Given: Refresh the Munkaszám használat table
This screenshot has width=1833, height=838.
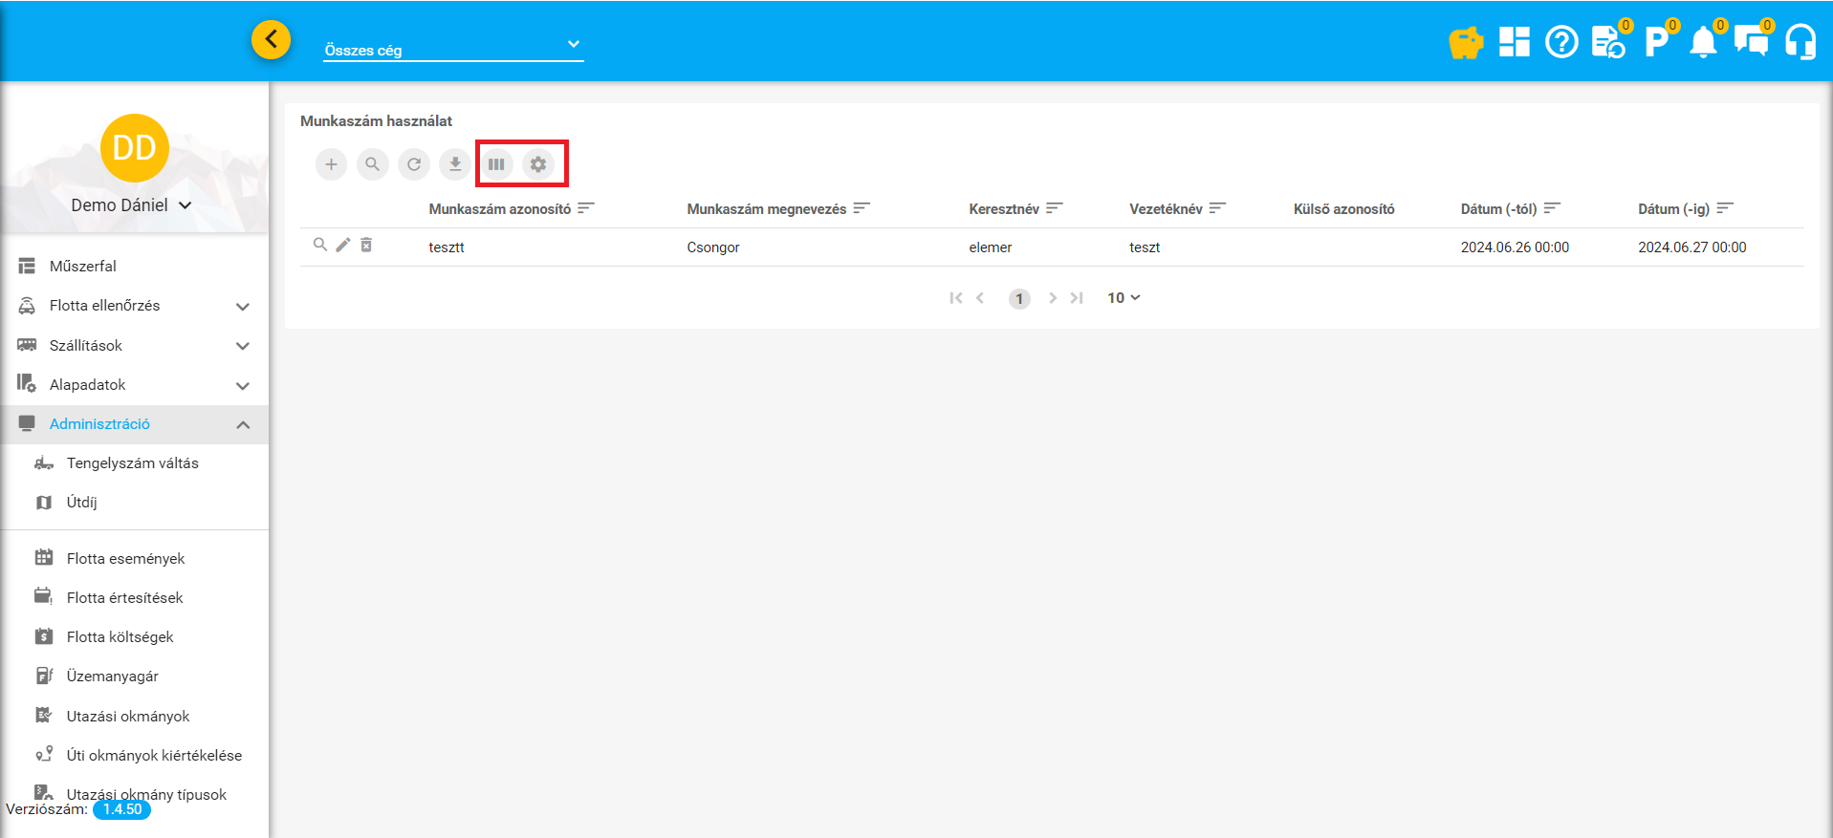Looking at the screenshot, I should (414, 164).
